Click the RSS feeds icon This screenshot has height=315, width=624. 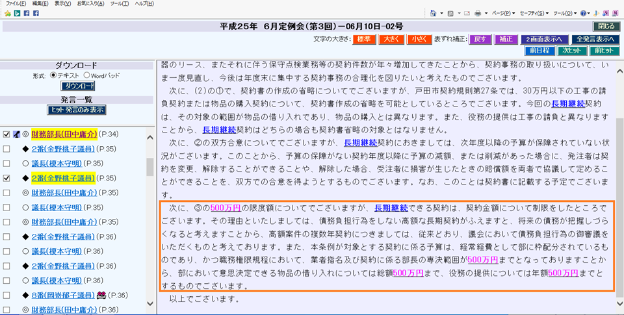tap(450, 13)
